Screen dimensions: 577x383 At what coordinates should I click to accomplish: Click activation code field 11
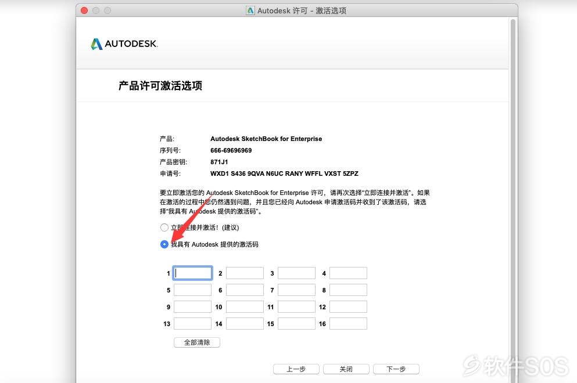[296, 307]
